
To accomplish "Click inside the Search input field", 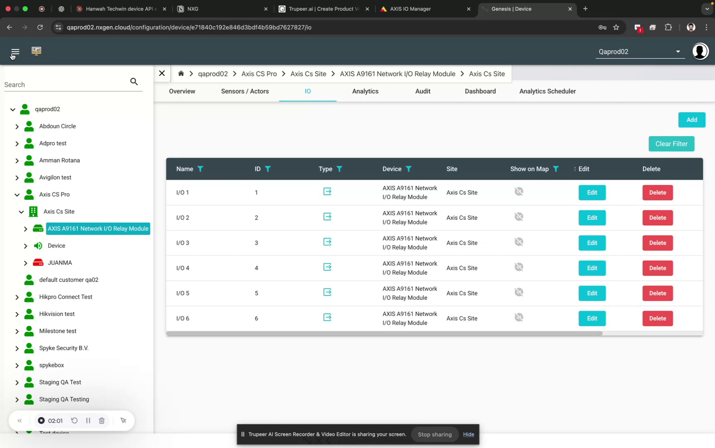I will (x=62, y=84).
